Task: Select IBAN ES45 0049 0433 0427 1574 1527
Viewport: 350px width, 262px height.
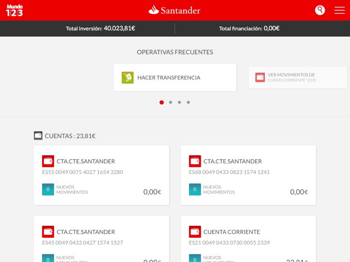Action: (x=83, y=242)
